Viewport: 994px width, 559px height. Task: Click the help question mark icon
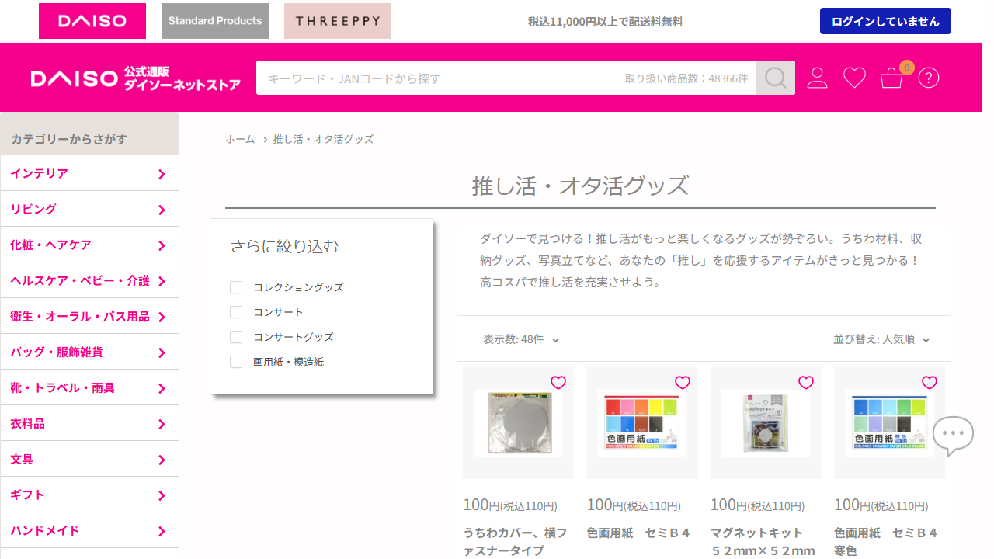929,78
